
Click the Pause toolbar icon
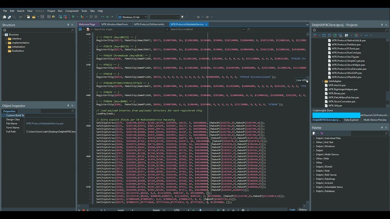pos(91,17)
